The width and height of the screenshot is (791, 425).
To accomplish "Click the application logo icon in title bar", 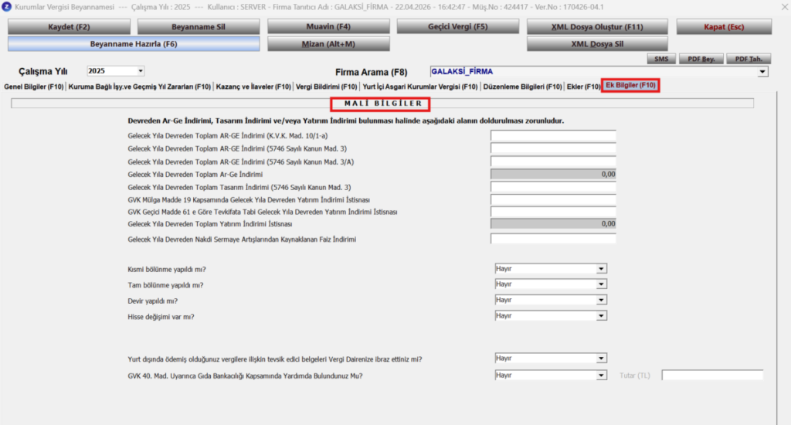I will coord(6,7).
